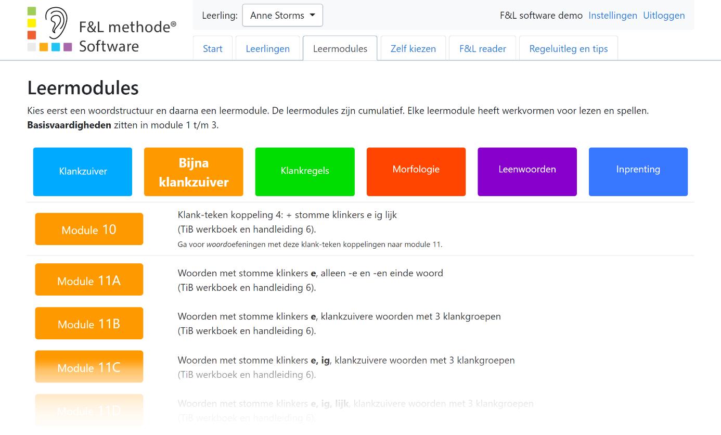The image size is (721, 435).
Task: Click Uitloggen to log out
Action: point(664,16)
